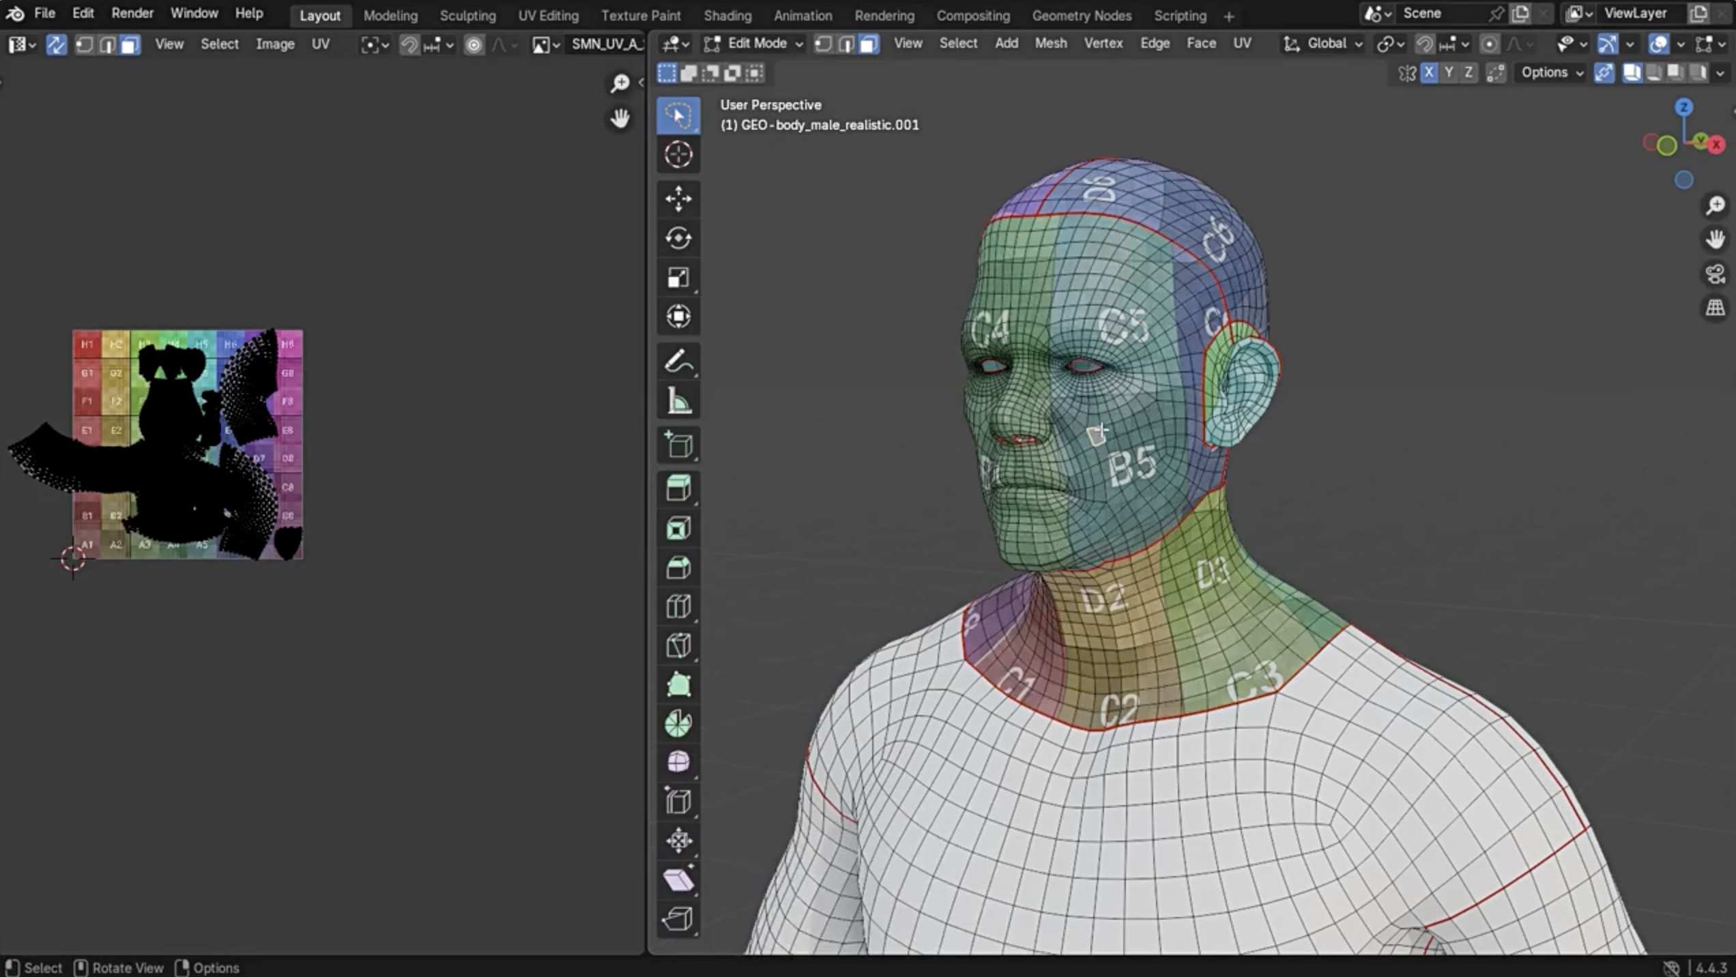Toggle X axis mirror
The height and width of the screenshot is (977, 1736).
tap(1428, 72)
